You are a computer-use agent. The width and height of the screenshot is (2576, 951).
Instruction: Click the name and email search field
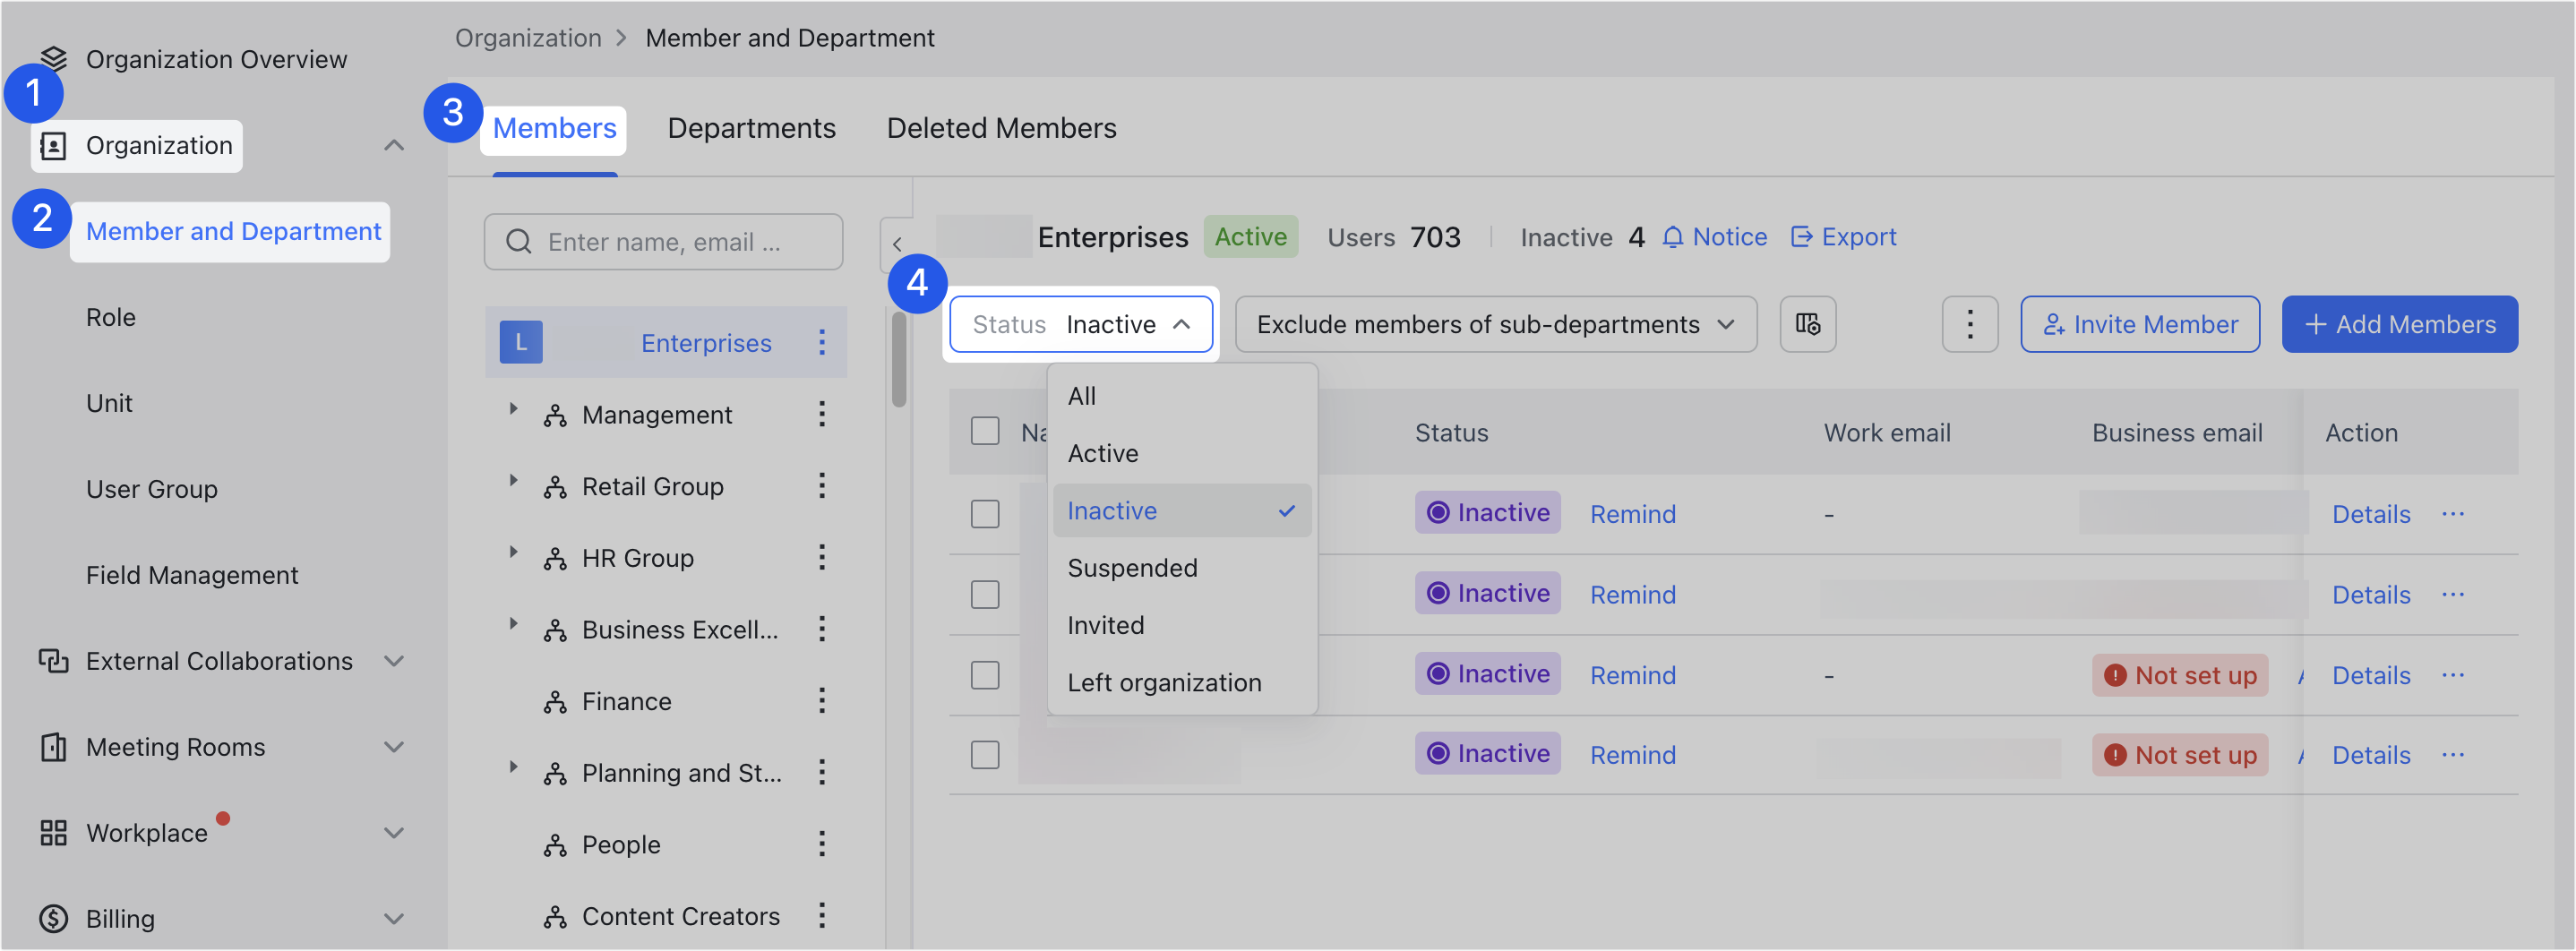coord(663,242)
